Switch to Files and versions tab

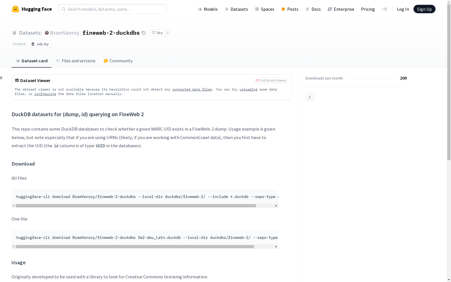(x=76, y=61)
